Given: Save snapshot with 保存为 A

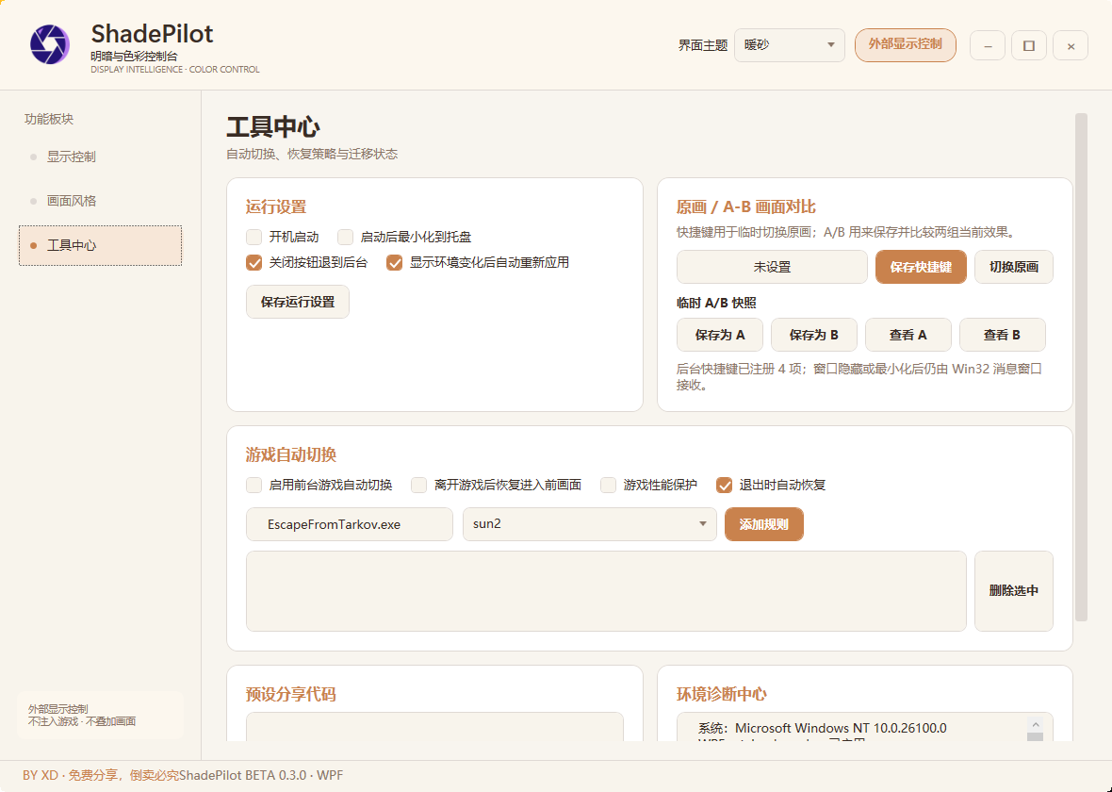Looking at the screenshot, I should point(720,335).
